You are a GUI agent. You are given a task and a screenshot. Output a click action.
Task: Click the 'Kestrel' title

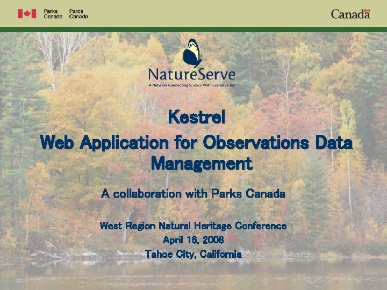coord(197,117)
